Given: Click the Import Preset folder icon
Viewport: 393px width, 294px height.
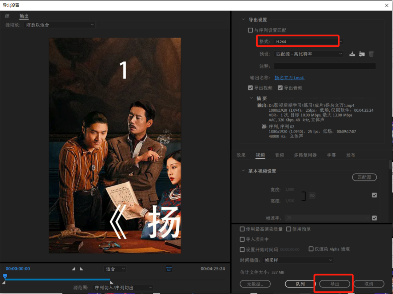Looking at the screenshot, I should click(x=361, y=54).
